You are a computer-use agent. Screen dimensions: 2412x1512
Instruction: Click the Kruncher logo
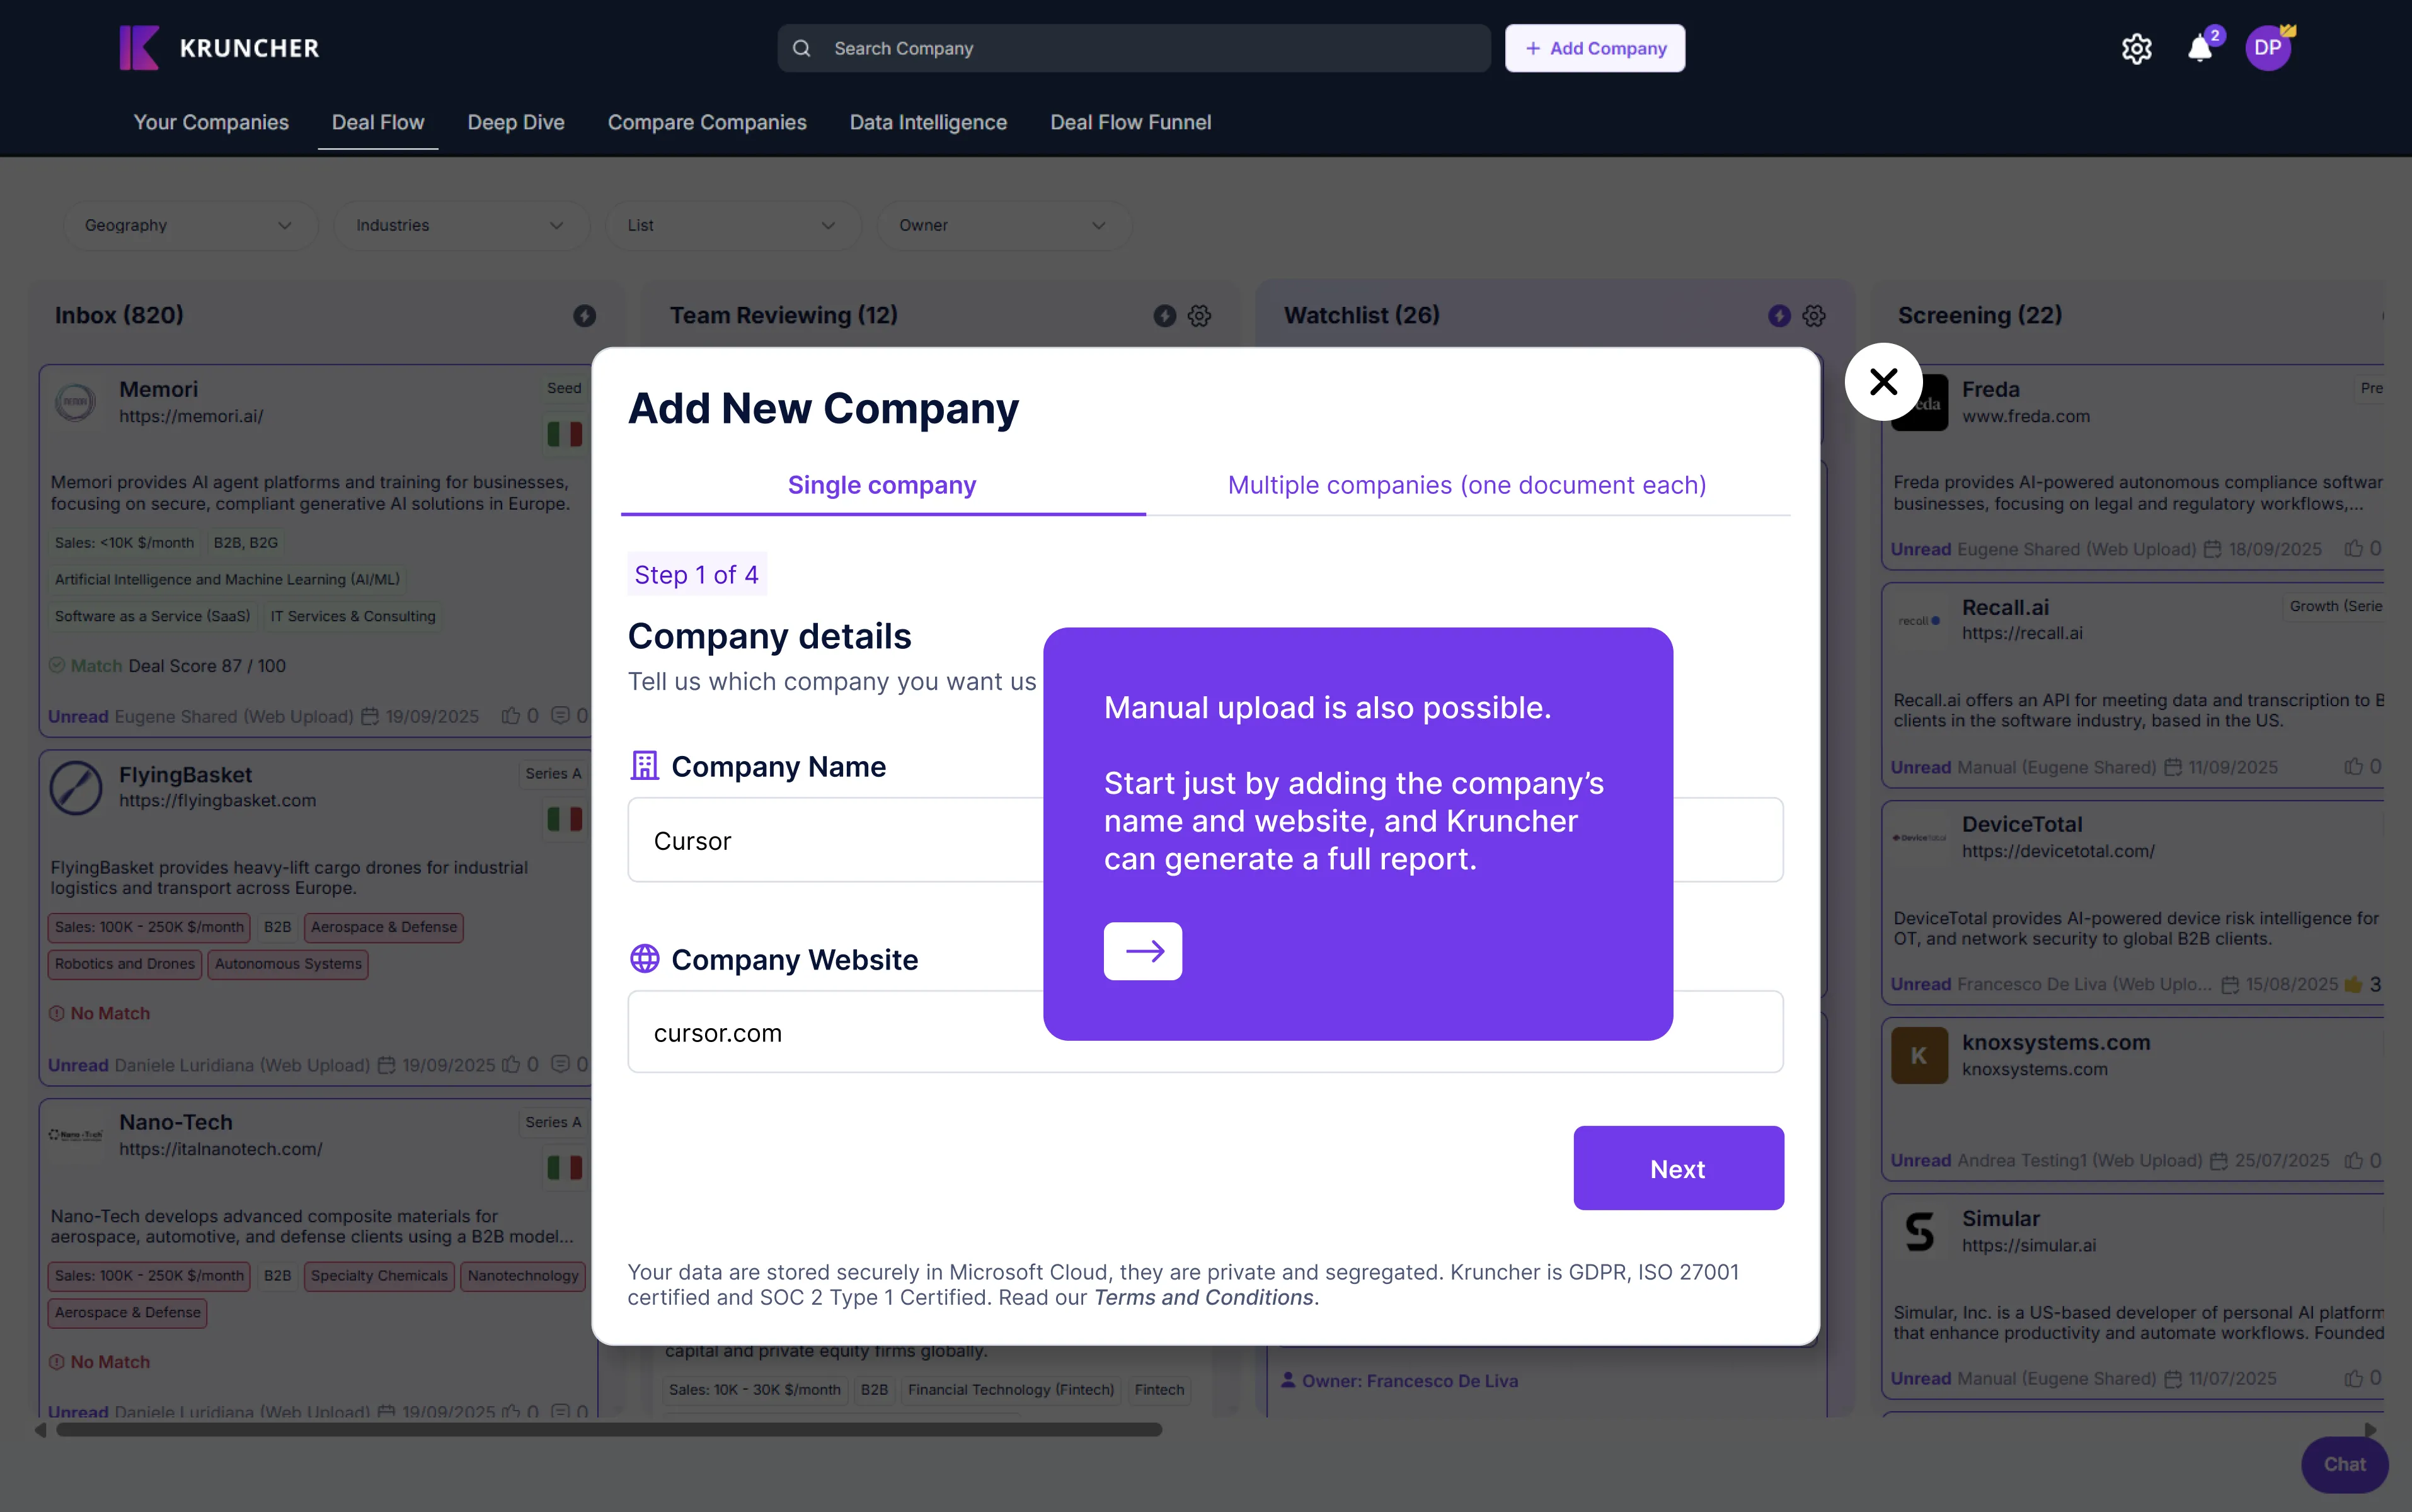pyautogui.click(x=219, y=48)
